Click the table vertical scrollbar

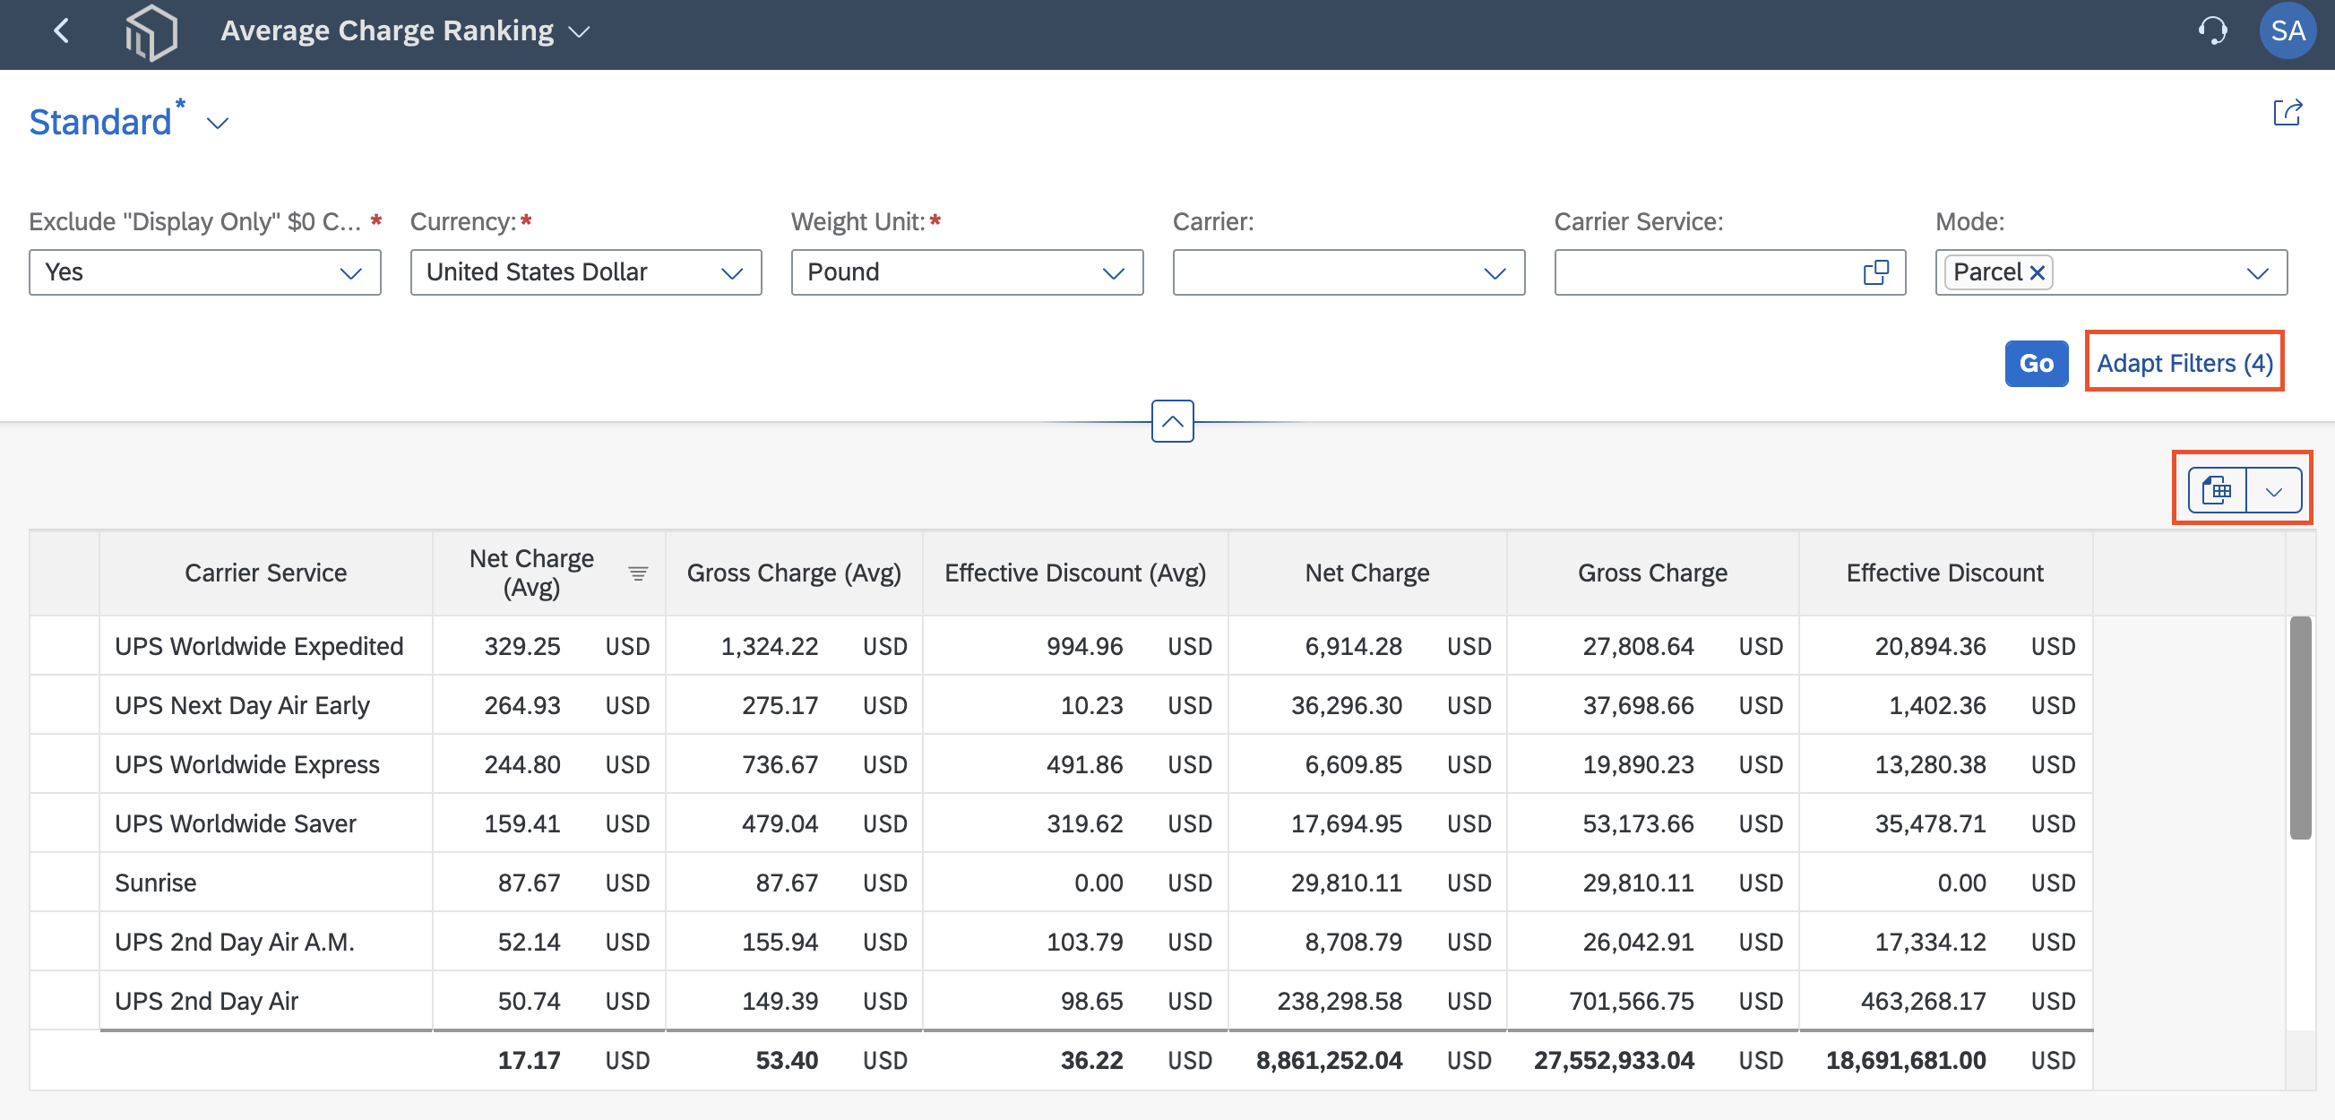coord(2300,728)
